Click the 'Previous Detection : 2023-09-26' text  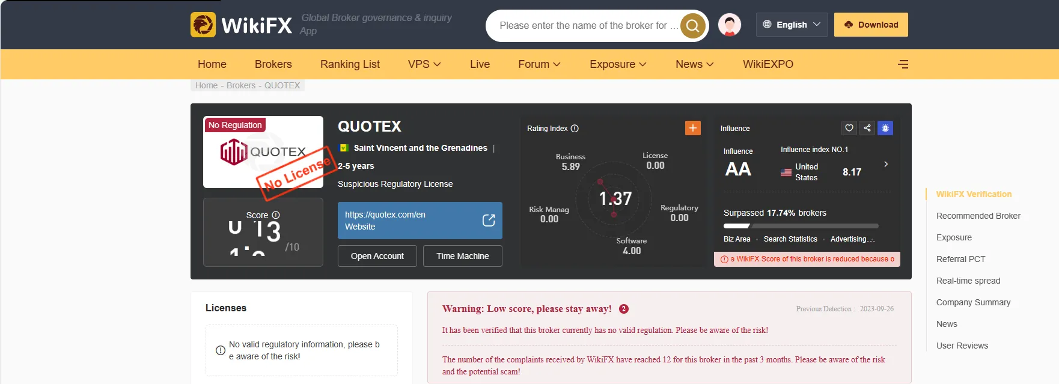(844, 309)
